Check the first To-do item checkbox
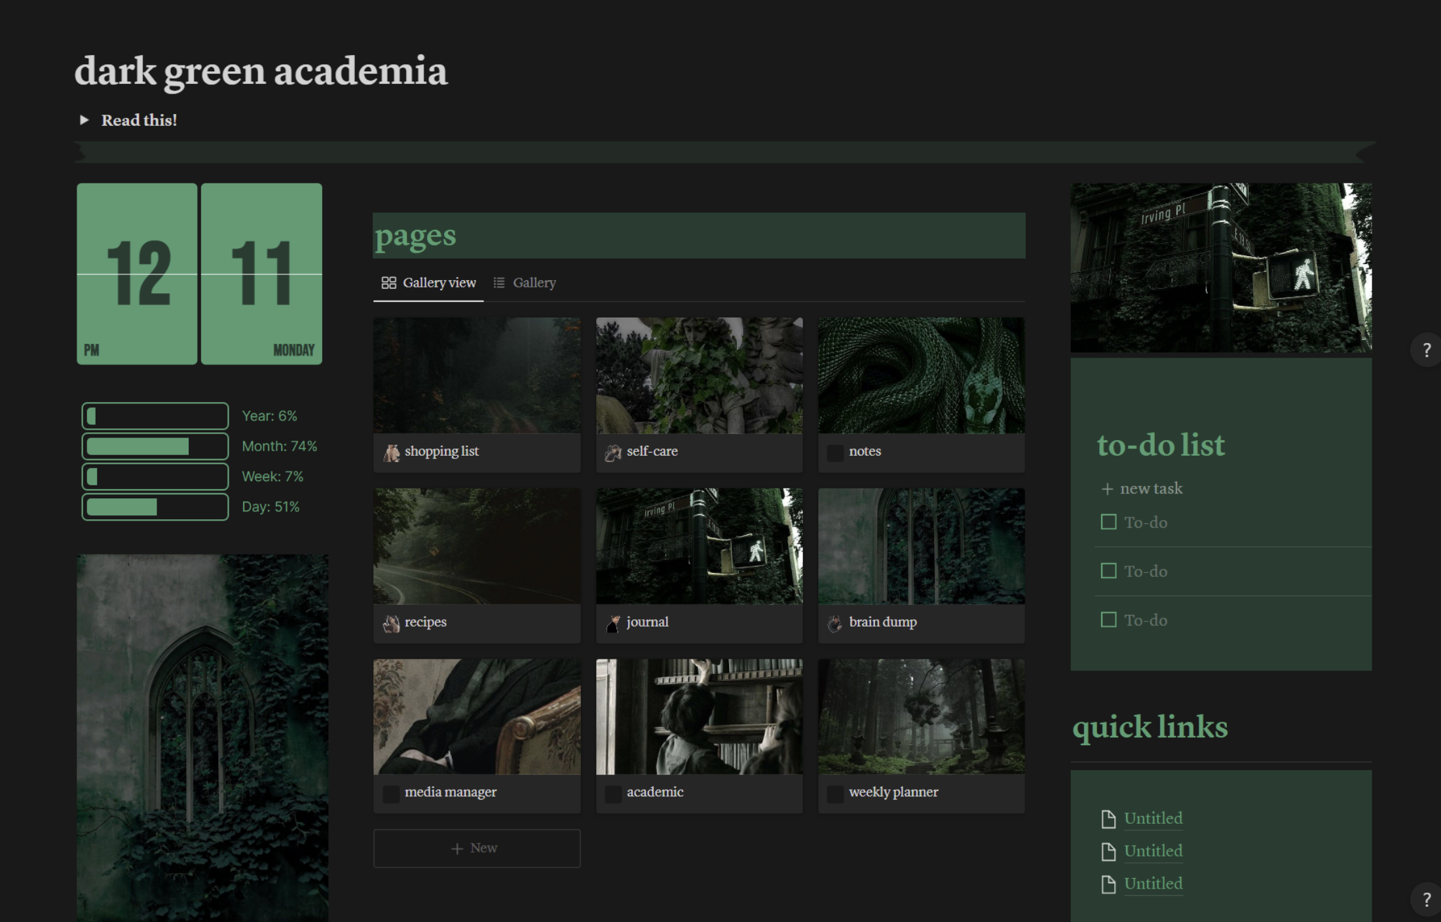 1108,522
